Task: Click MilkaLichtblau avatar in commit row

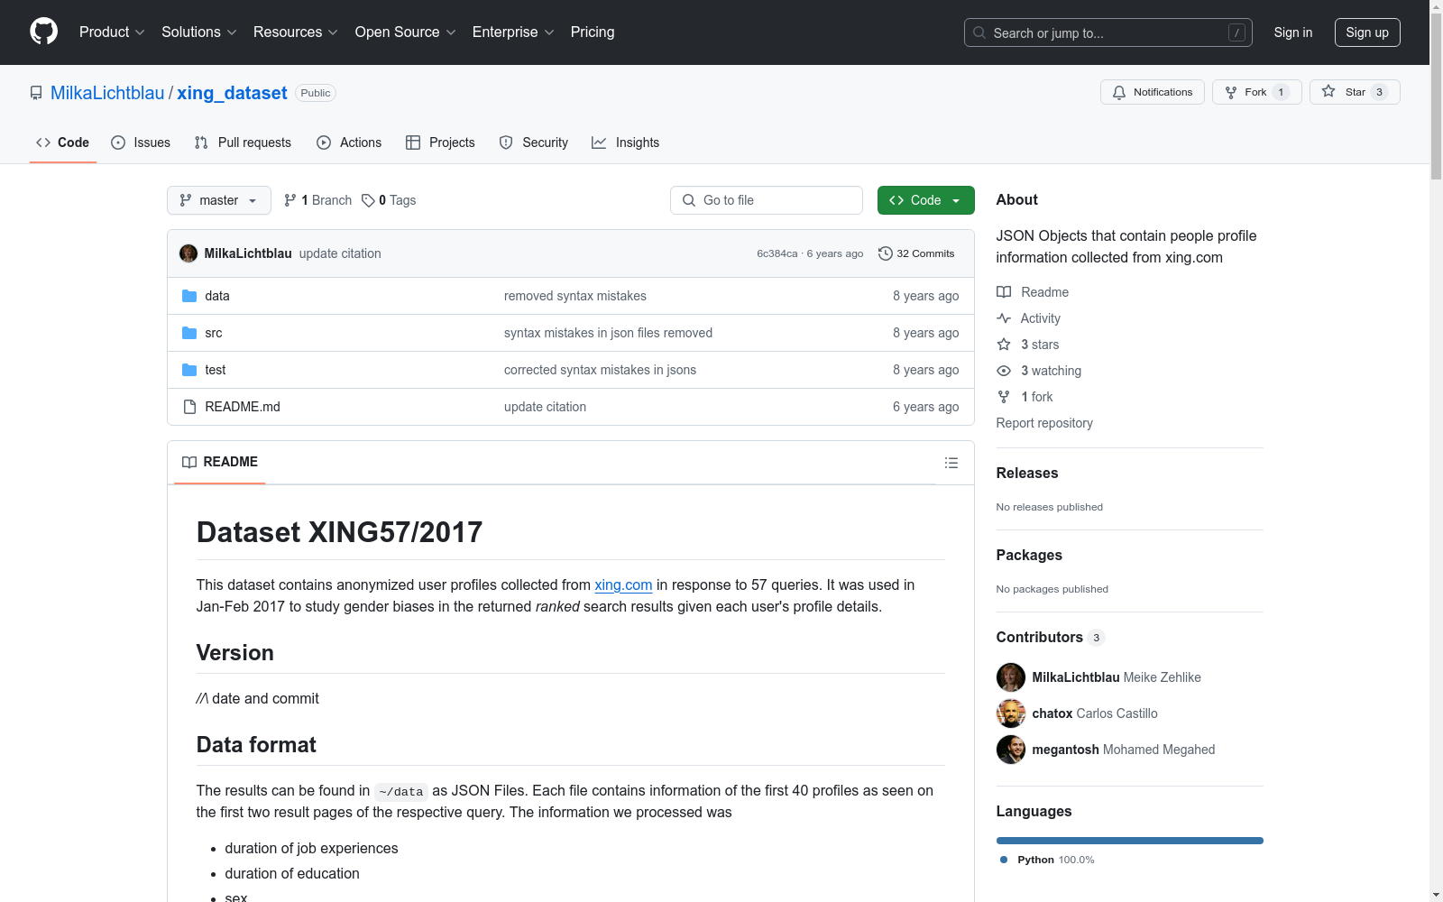Action: [x=188, y=253]
